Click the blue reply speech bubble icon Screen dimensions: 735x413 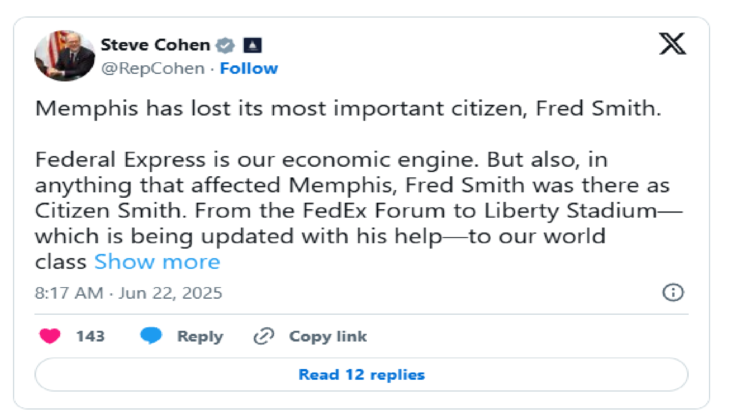151,336
